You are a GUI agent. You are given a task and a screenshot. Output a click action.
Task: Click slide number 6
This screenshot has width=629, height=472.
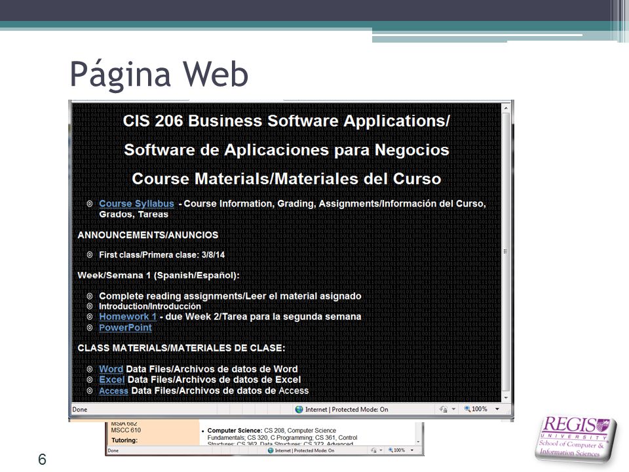42,459
